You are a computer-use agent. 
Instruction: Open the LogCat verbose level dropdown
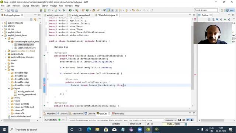tap(171, 120)
